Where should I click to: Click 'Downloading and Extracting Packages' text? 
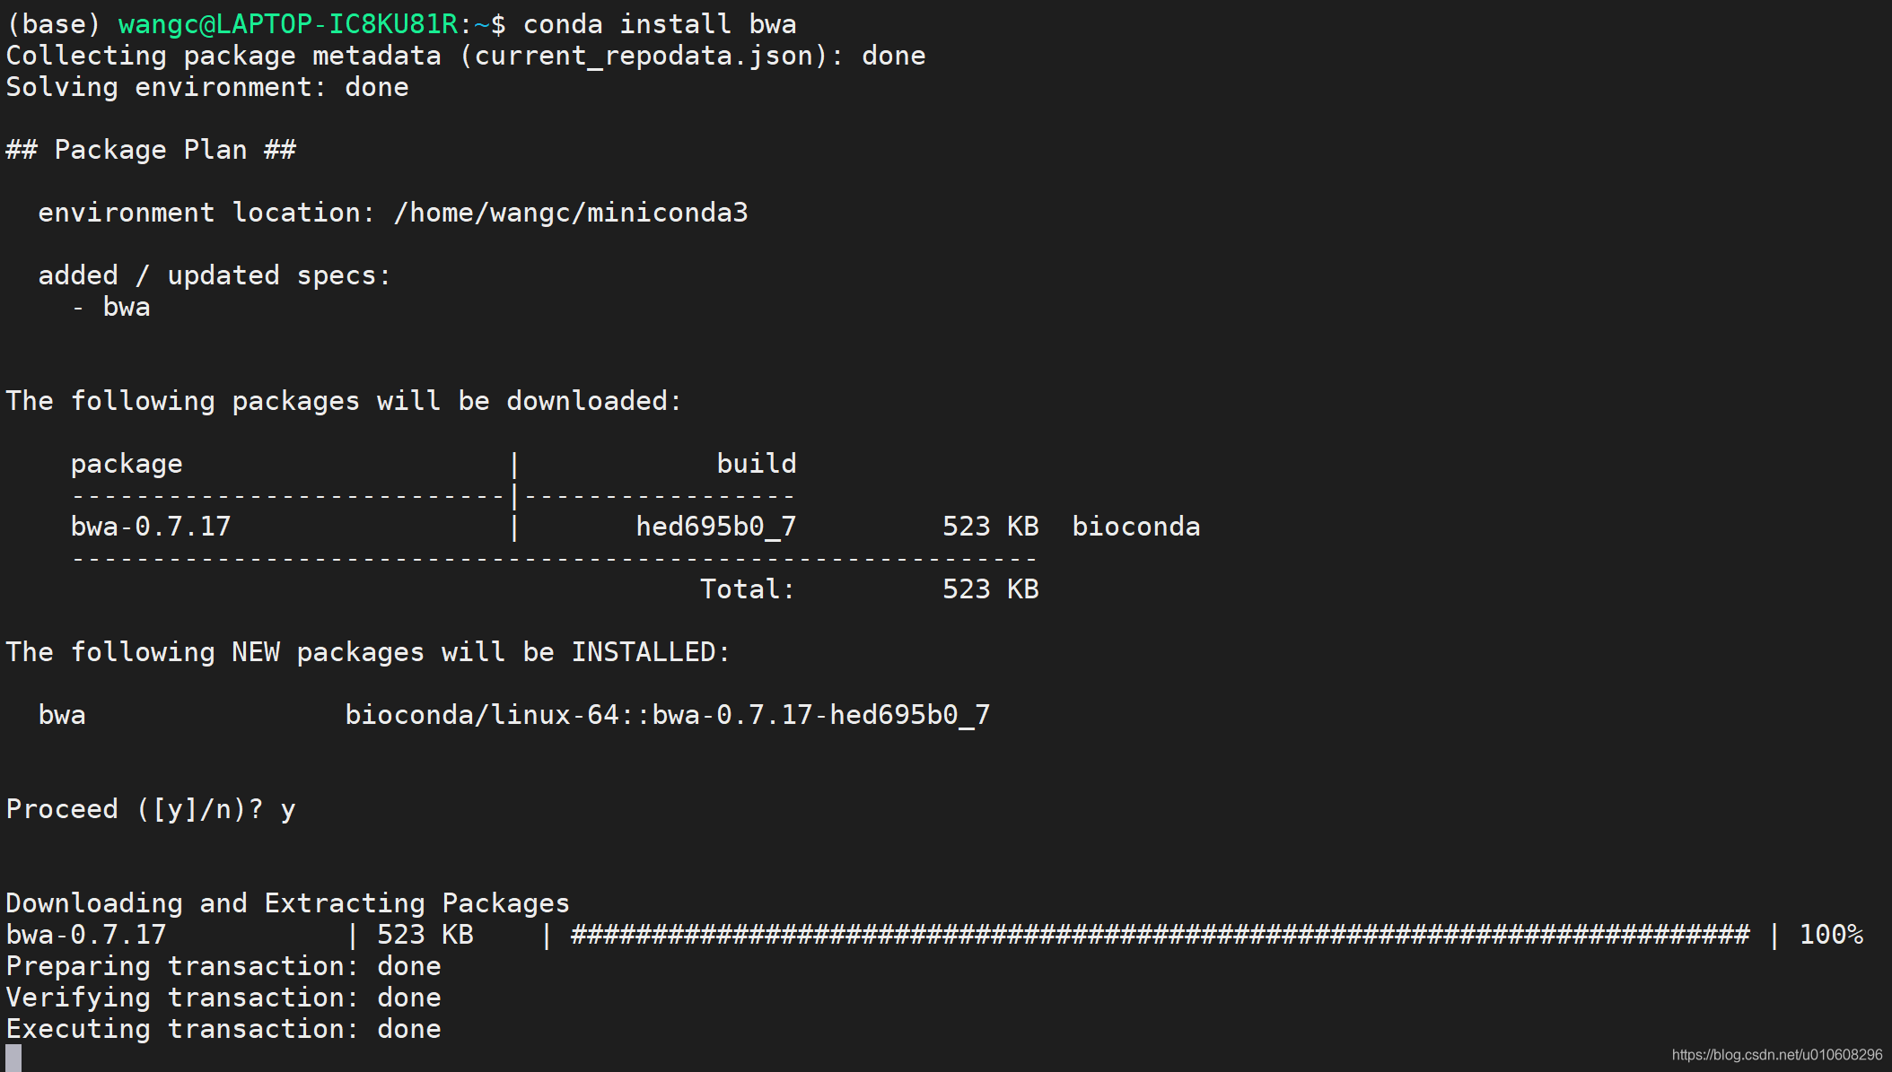(x=287, y=903)
